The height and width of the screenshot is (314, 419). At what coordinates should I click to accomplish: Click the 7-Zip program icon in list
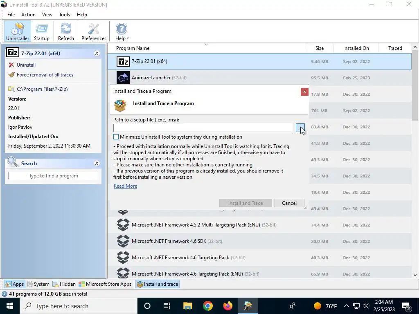(123, 61)
